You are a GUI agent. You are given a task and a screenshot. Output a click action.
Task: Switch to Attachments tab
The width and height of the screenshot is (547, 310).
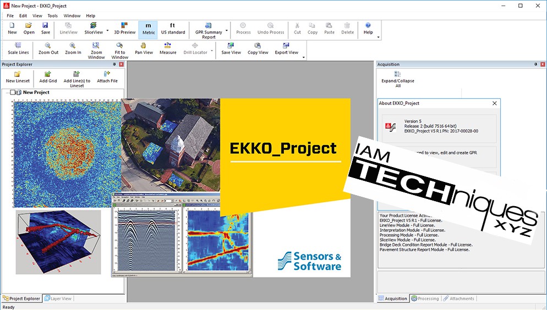pos(459,298)
